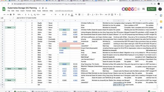Open the text rotation dropdown

click(x=101, y=15)
